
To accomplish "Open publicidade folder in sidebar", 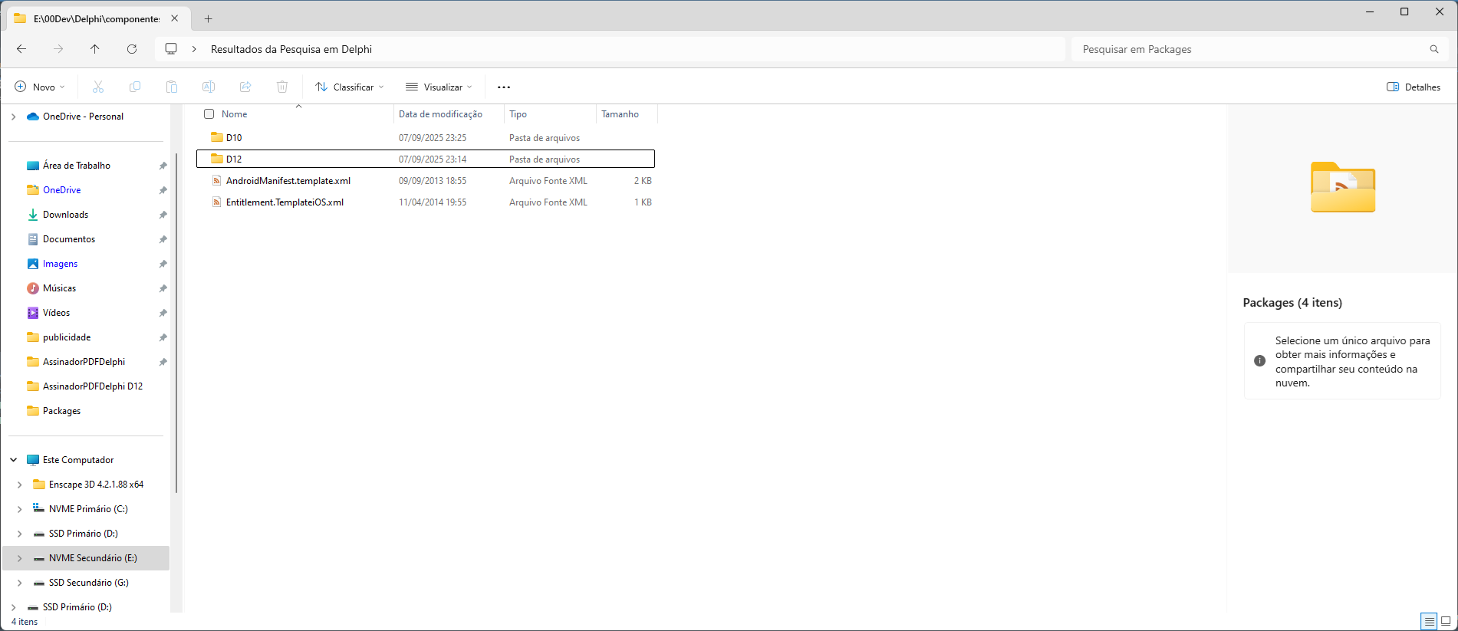I will 67,337.
